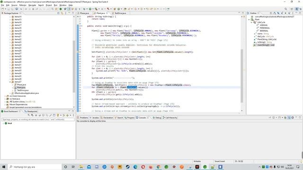Expand Maven Dependencies node

tap(5, 104)
